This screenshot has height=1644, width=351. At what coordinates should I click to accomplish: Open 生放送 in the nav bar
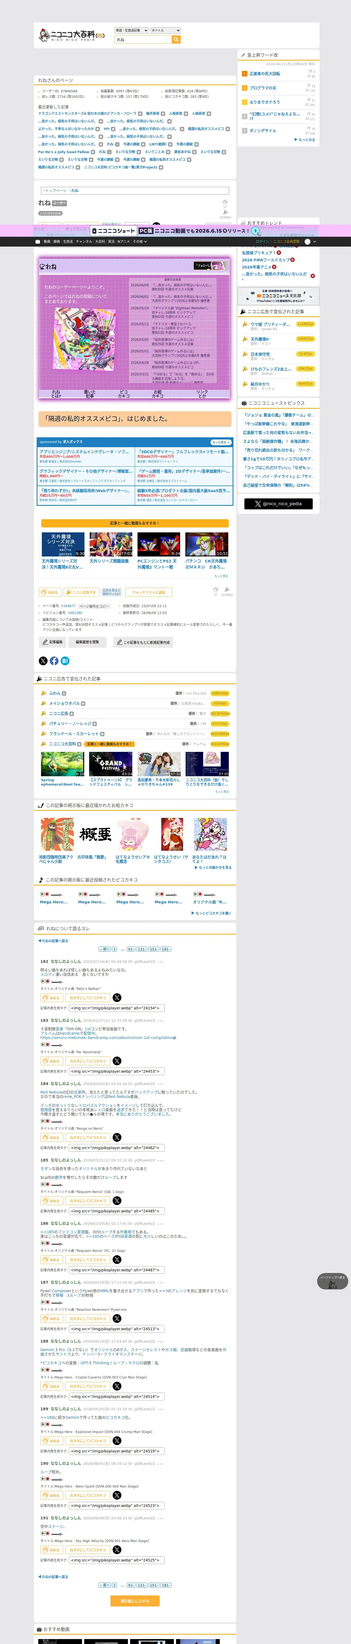68,242
